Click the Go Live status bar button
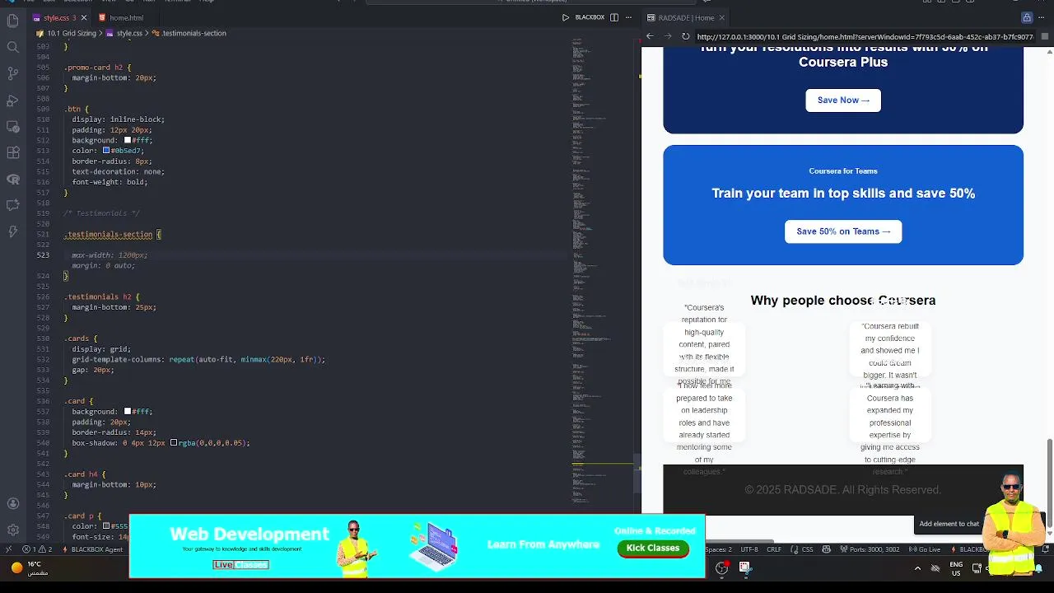 (x=925, y=549)
